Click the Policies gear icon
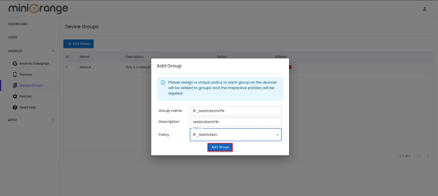Viewport: 438px width, 196px height. [x=15, y=97]
